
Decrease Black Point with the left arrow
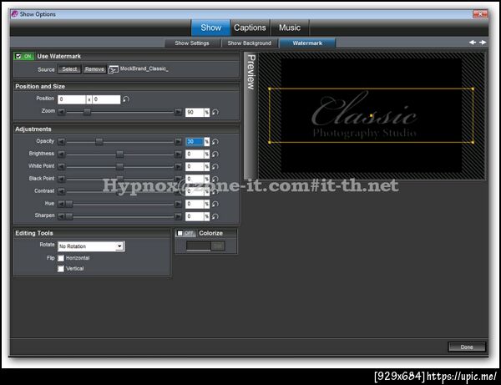[61, 179]
